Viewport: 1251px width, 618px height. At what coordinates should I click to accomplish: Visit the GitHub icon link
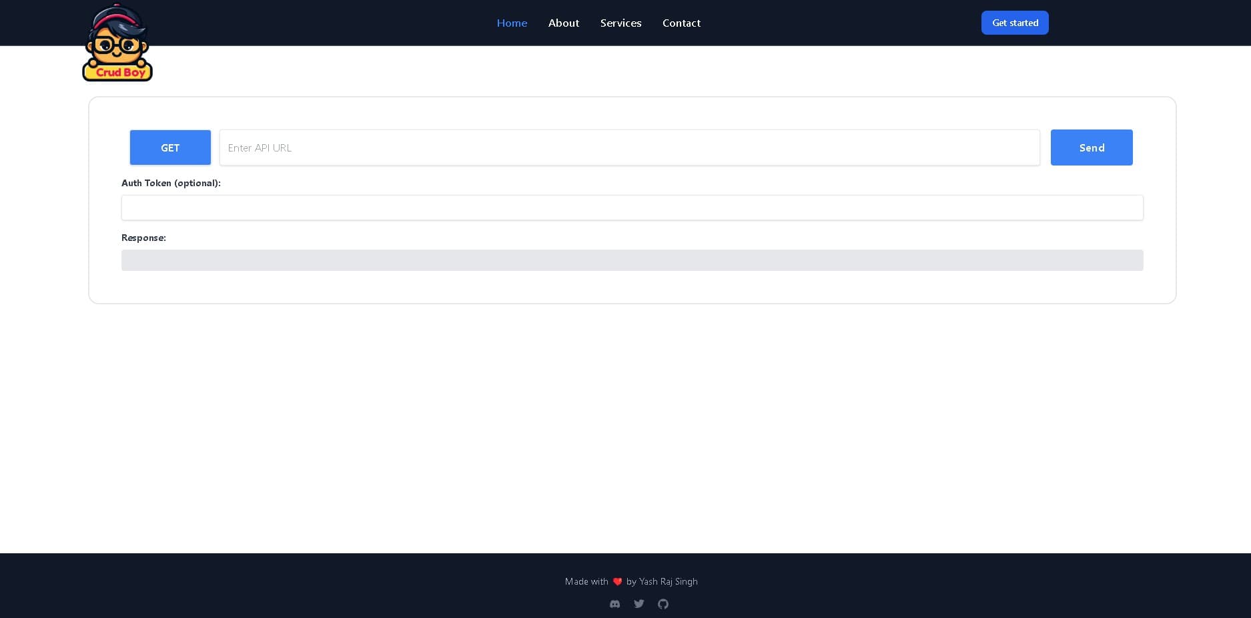tap(663, 604)
